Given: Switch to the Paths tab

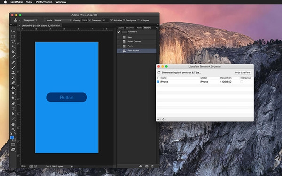Looking at the screenshot, I should 139,28.
